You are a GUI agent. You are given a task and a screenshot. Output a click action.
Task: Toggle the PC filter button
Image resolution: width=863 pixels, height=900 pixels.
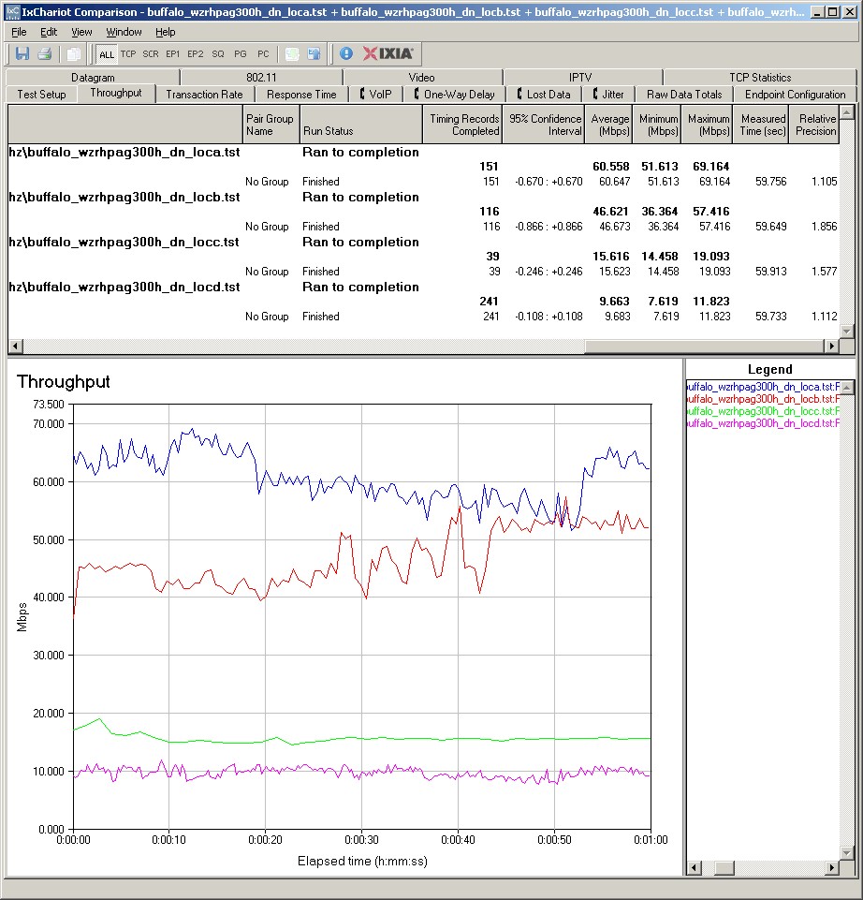pos(263,54)
